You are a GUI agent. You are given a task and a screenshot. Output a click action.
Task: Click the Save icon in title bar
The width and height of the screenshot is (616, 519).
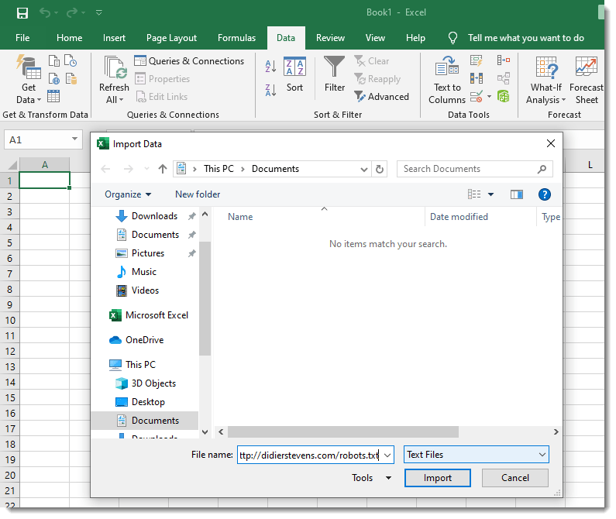tap(22, 13)
